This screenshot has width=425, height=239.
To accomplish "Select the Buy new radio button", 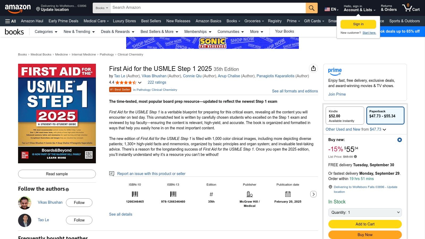I will (x=399, y=140).
